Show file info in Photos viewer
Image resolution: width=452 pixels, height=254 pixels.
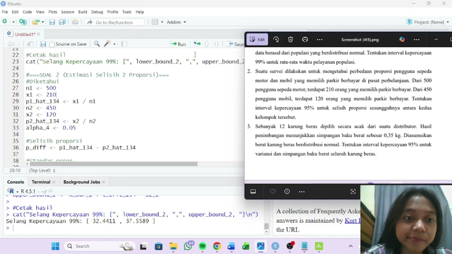pos(287,192)
